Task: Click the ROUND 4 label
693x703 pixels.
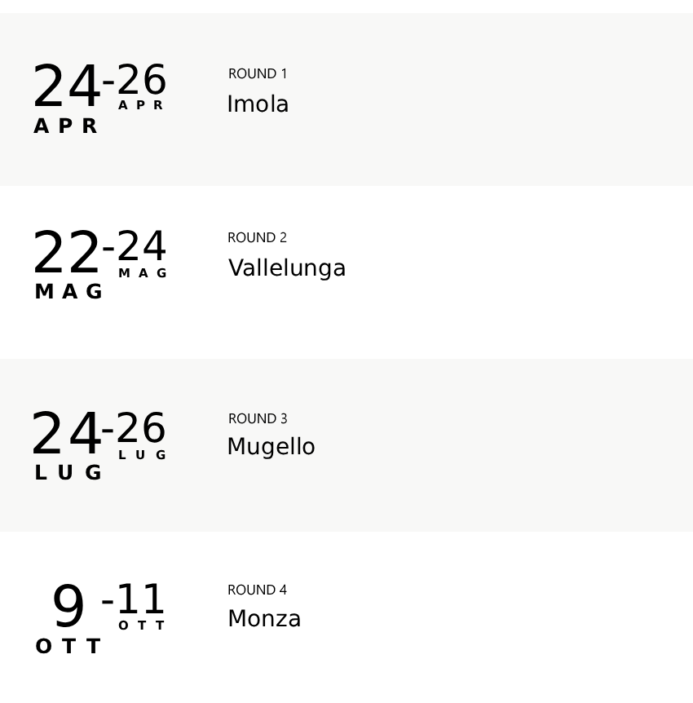Action: click(x=257, y=590)
